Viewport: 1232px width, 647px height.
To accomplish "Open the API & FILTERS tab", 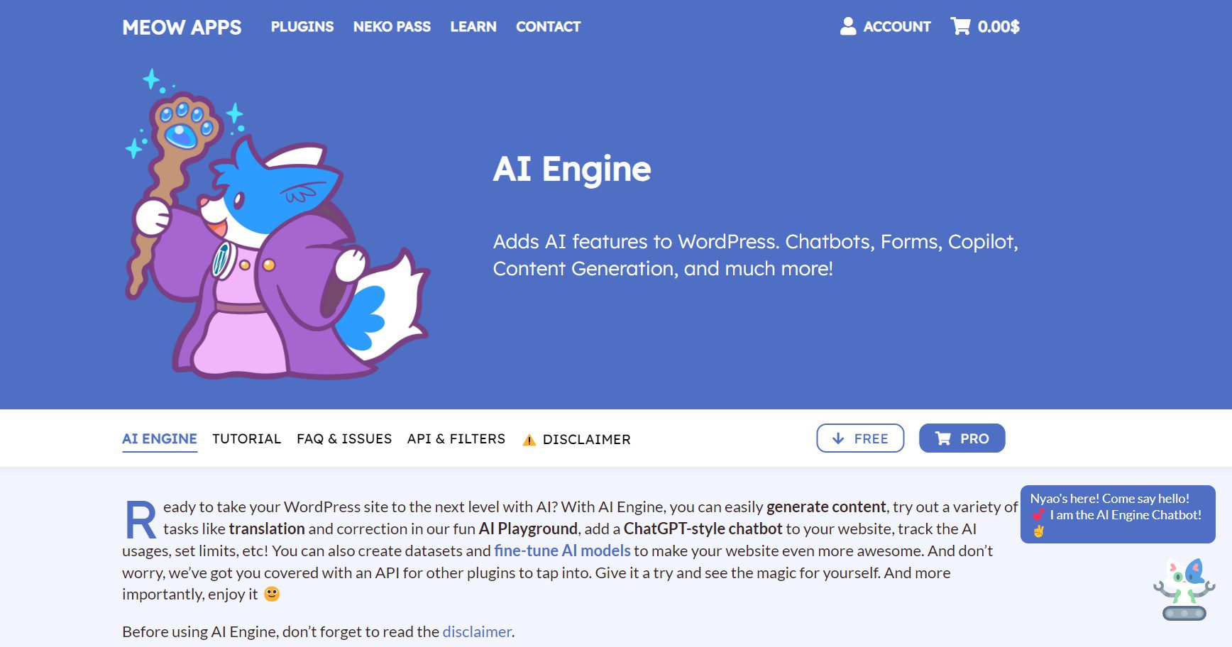I will tap(456, 438).
